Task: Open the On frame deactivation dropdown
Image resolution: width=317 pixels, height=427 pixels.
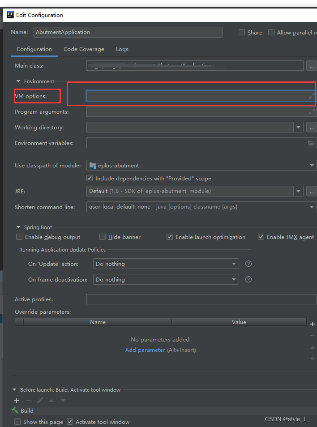Action: [x=234, y=279]
